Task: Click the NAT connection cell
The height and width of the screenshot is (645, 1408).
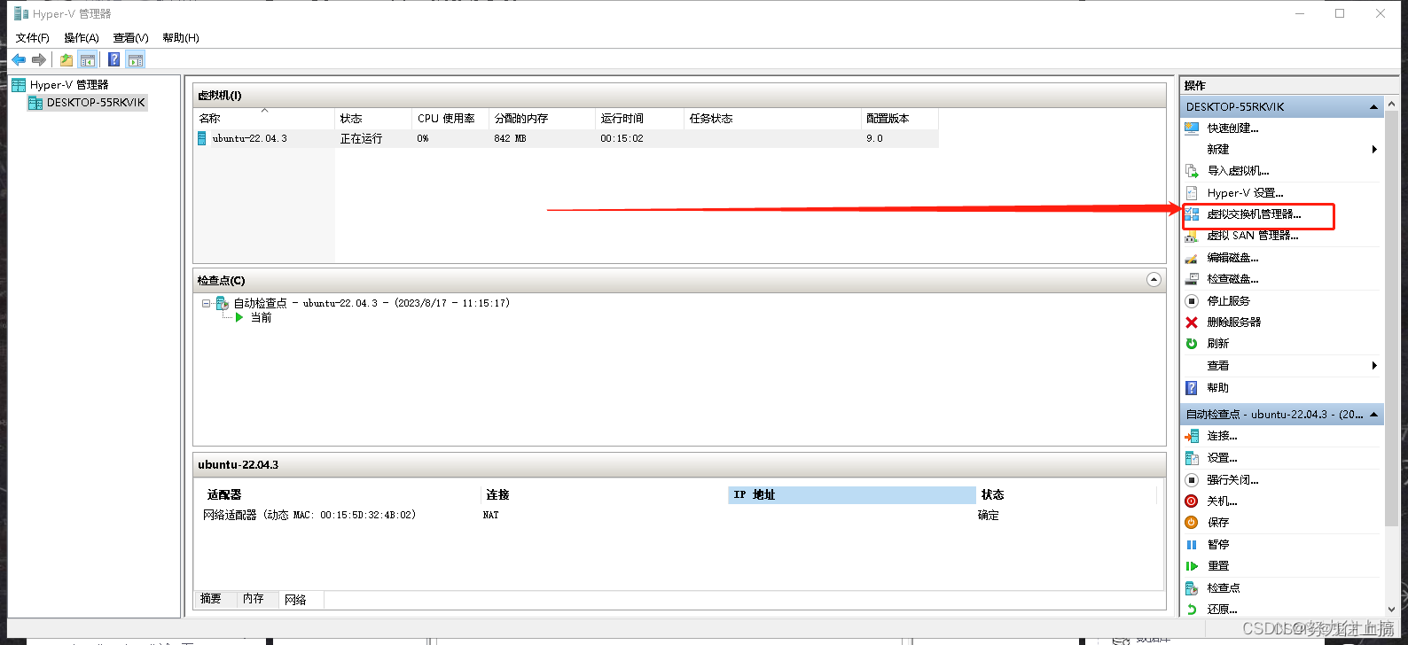Action: click(x=491, y=516)
